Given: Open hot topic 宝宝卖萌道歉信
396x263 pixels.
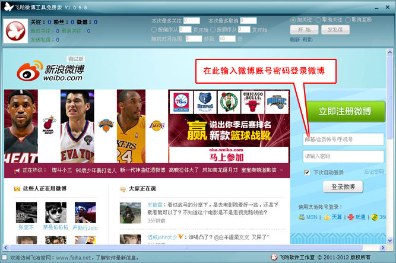Looking at the screenshot, I should coord(259,170).
